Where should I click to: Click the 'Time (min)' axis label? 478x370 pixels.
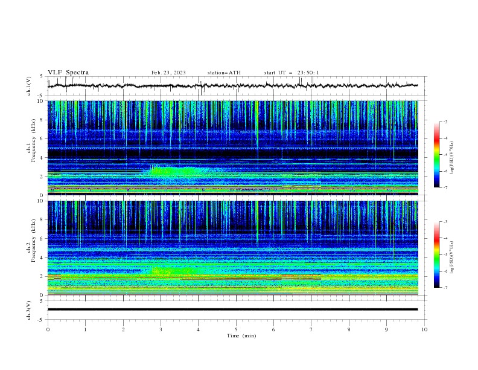coord(241,336)
